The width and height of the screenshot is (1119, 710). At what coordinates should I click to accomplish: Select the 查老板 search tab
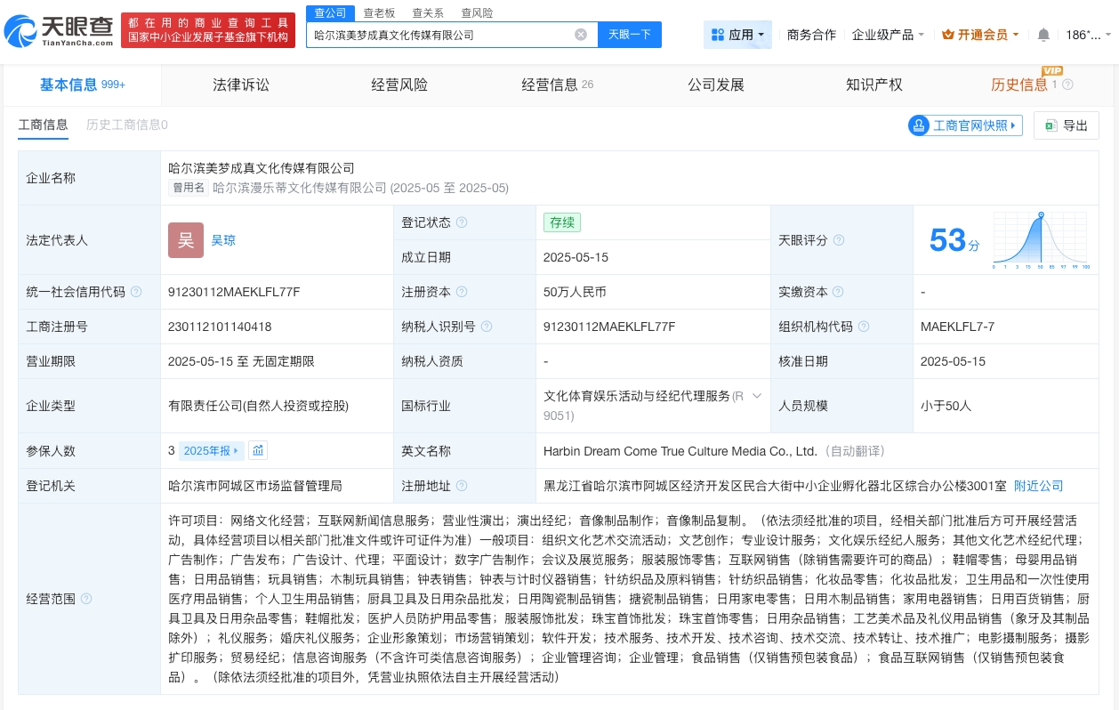[x=379, y=12]
